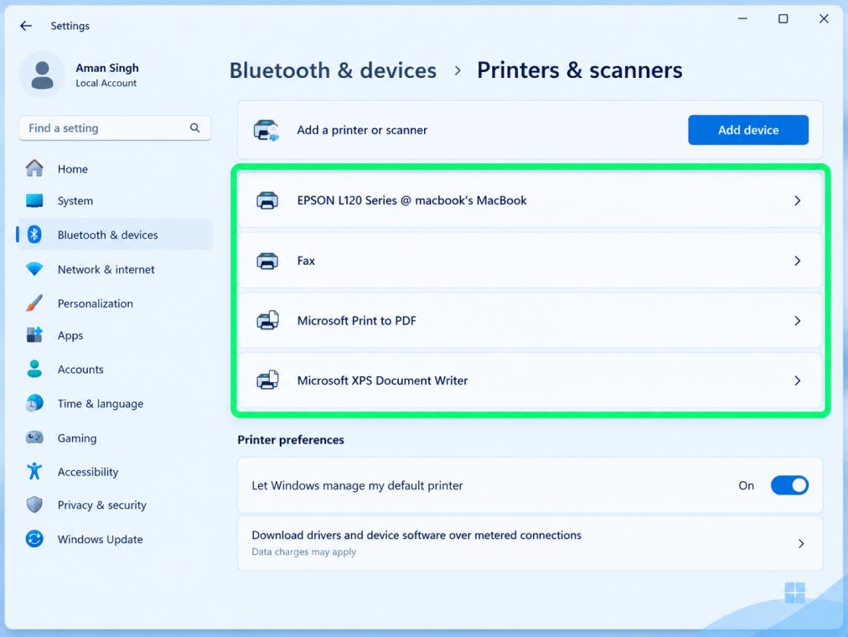Image resolution: width=848 pixels, height=637 pixels.
Task: Click the back arrow in Settings
Action: pyautogui.click(x=25, y=25)
